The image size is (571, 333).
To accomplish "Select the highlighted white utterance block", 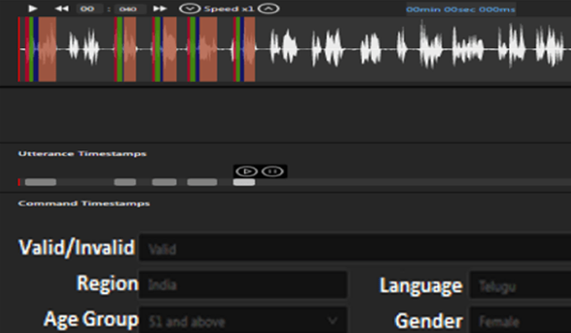I will point(244,182).
